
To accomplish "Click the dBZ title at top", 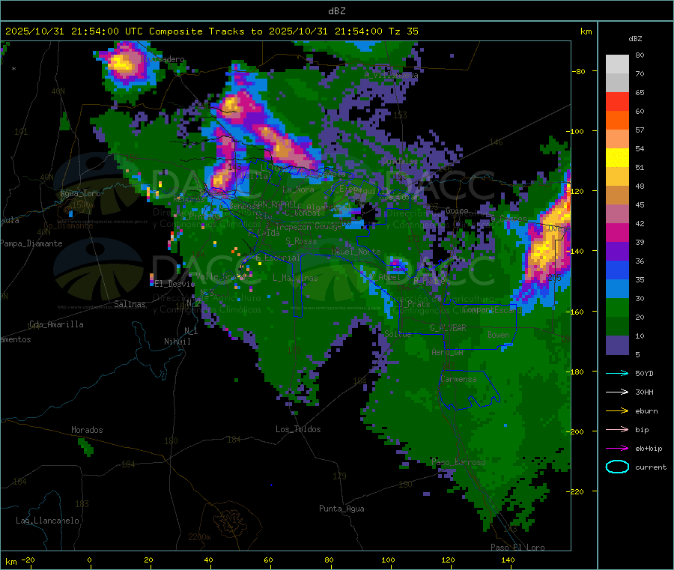I will coord(336,11).
